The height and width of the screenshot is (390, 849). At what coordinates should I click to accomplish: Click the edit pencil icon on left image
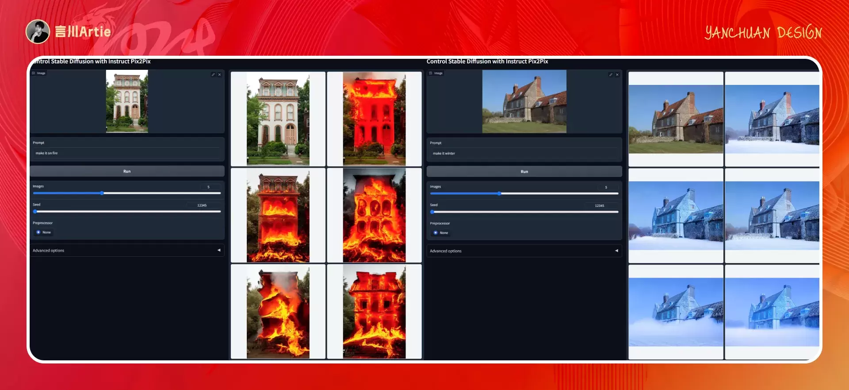pyautogui.click(x=213, y=75)
